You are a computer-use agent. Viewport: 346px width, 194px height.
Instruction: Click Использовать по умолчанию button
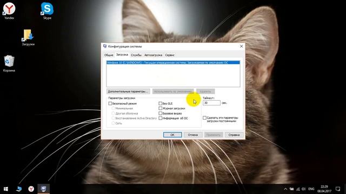tap(173, 91)
